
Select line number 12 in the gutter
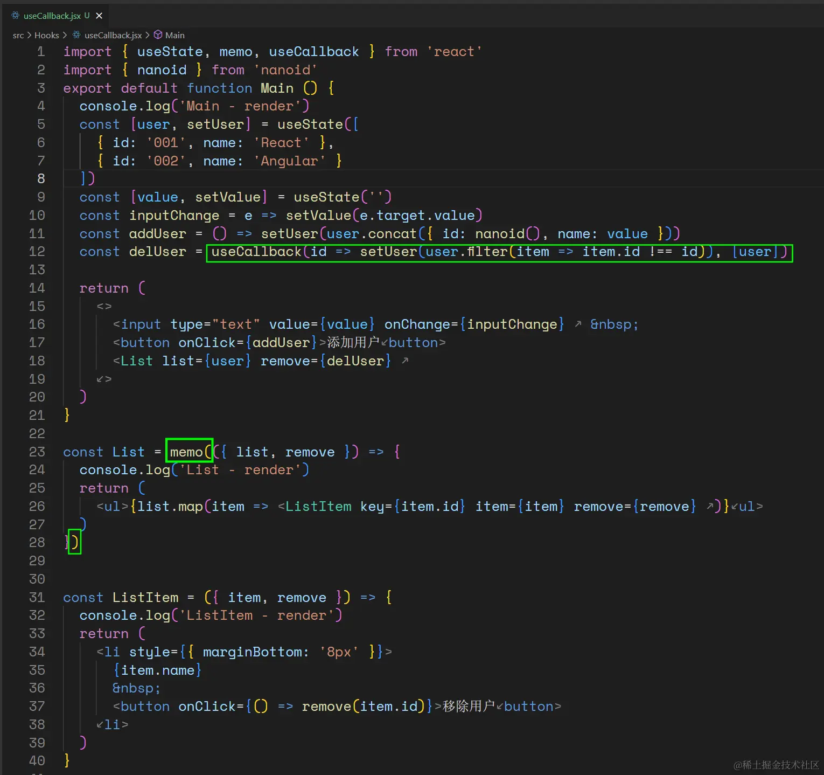(x=37, y=252)
